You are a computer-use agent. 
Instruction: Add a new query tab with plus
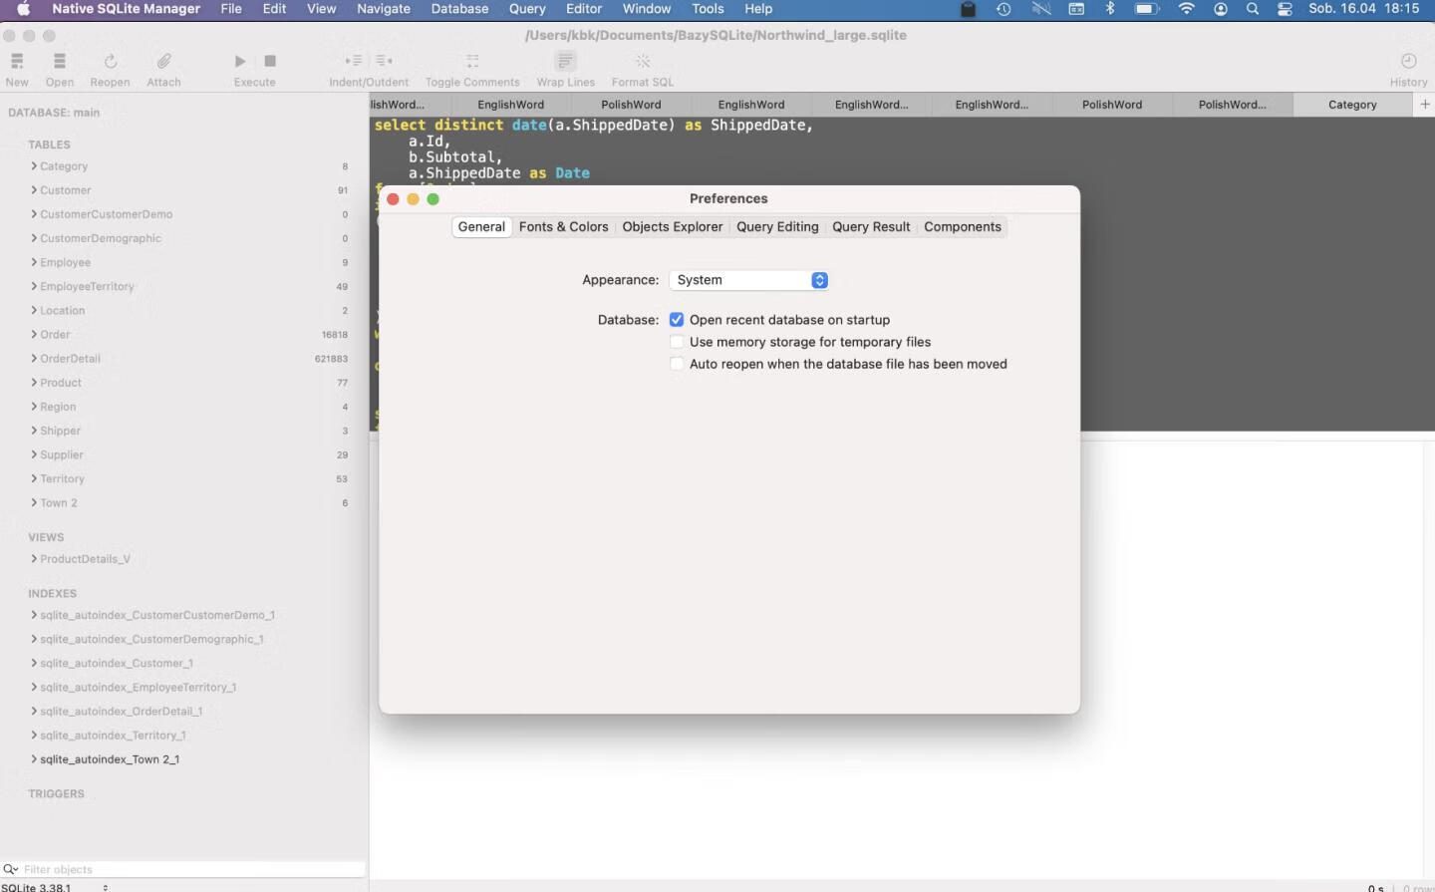point(1424,104)
